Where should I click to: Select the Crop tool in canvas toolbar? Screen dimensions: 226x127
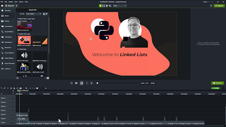(110, 6)
